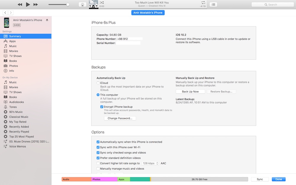The image size is (296, 185).
Task: Click the play button in the toolbar
Action: pos(28,4)
